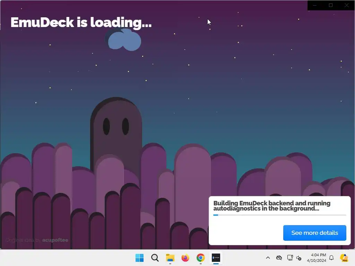Open the clock showing 4:04 PM

tap(317, 258)
